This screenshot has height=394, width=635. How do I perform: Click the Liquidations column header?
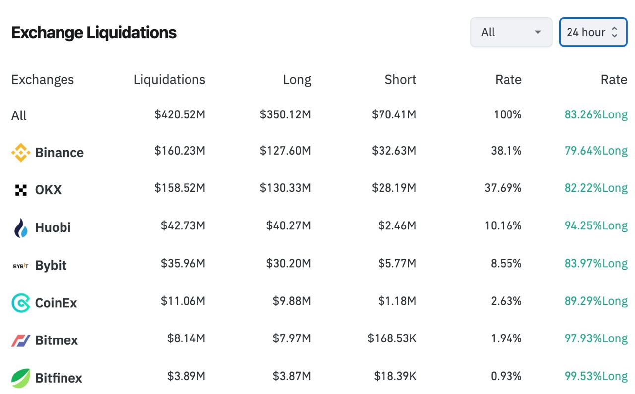click(x=169, y=80)
